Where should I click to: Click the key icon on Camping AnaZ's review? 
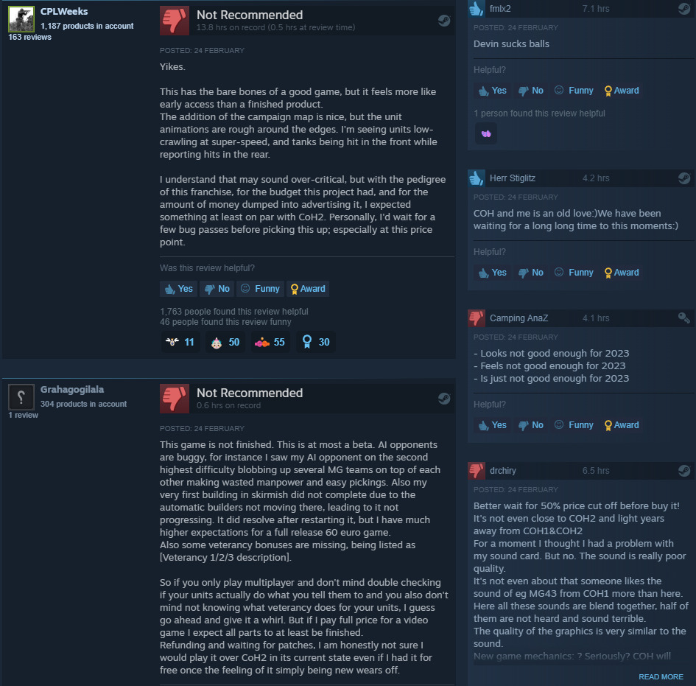[x=684, y=318]
